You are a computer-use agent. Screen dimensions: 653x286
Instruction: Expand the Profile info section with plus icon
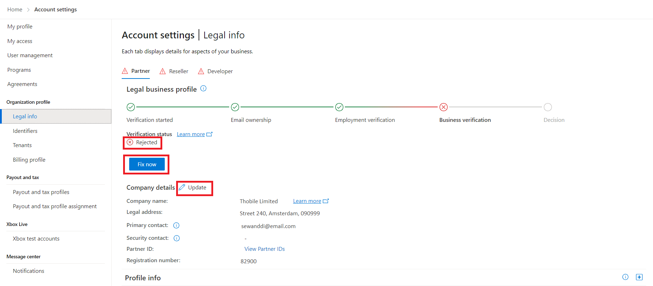pos(639,277)
